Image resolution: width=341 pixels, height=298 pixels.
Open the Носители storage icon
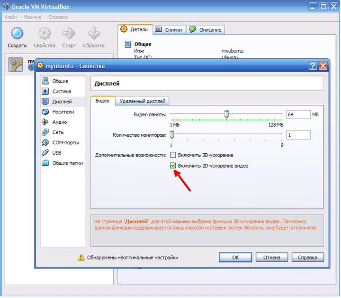[x=45, y=112]
